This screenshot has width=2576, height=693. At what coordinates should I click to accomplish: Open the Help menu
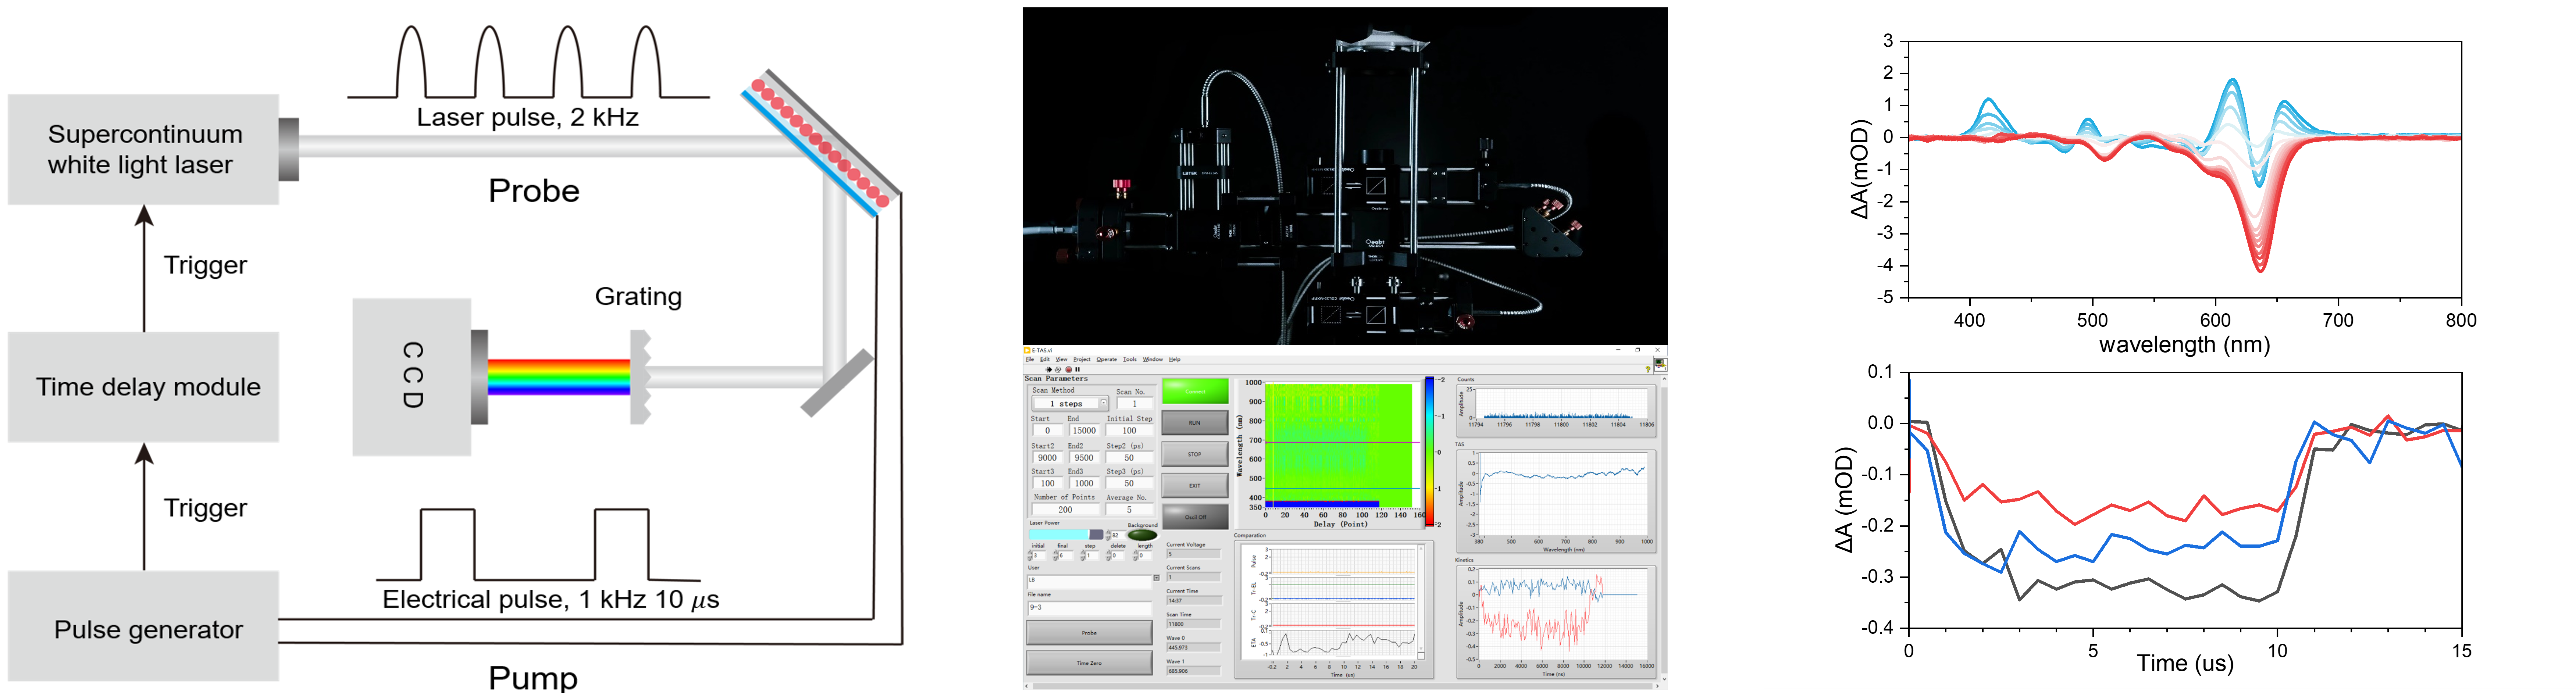(x=1175, y=359)
